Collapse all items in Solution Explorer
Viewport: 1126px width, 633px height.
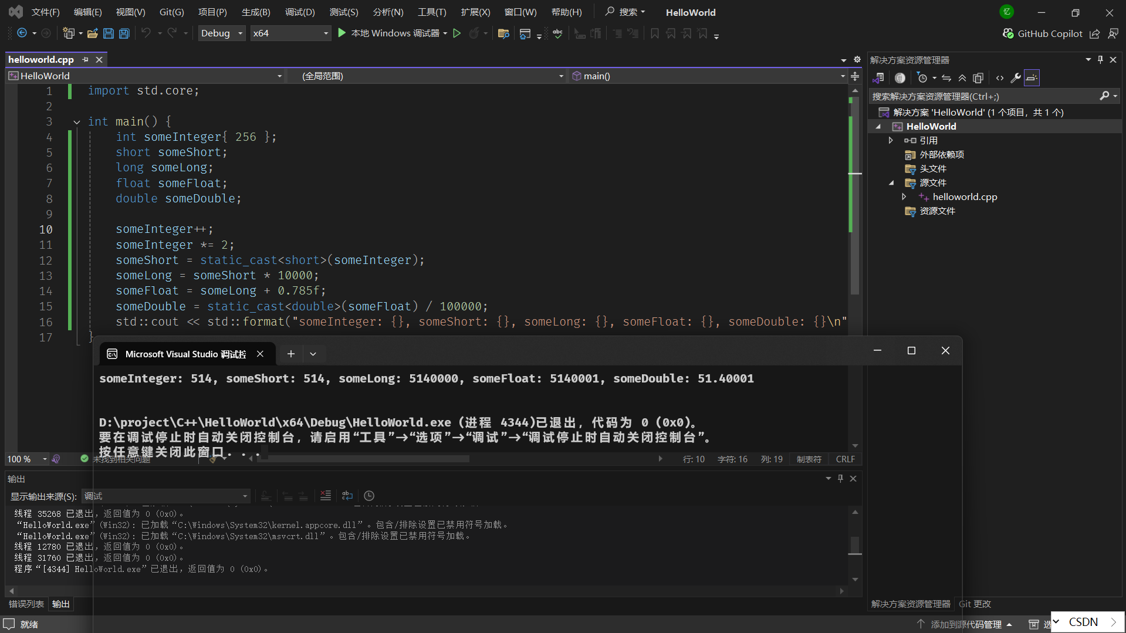click(x=962, y=77)
